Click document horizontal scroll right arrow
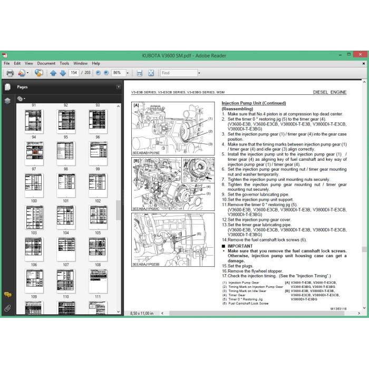Screen dimensions: 369x369 358,313
